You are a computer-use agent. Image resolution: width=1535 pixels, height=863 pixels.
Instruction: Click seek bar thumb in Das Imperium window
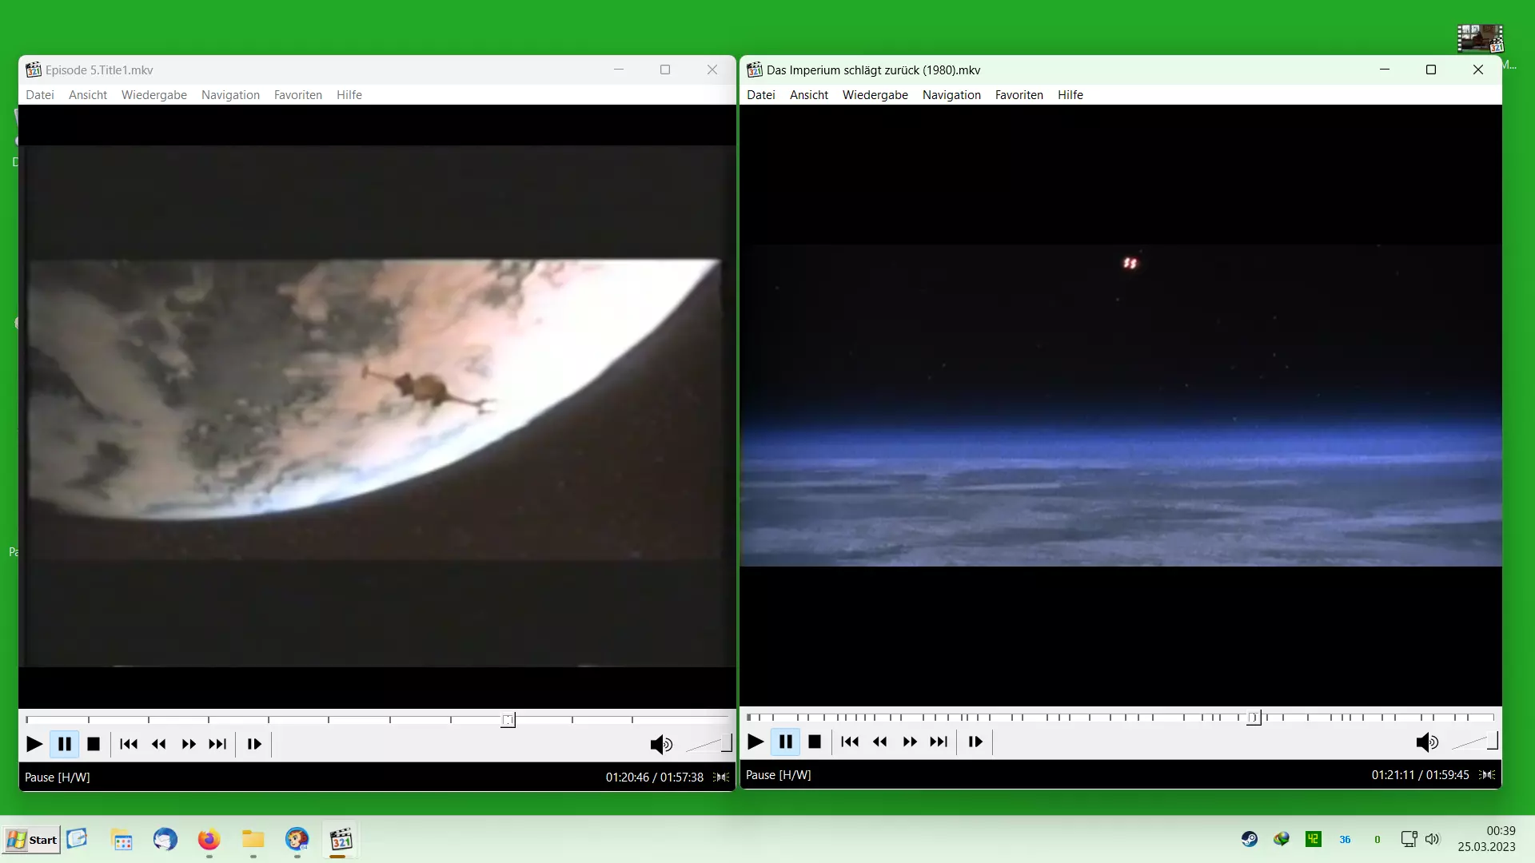pos(1254,718)
